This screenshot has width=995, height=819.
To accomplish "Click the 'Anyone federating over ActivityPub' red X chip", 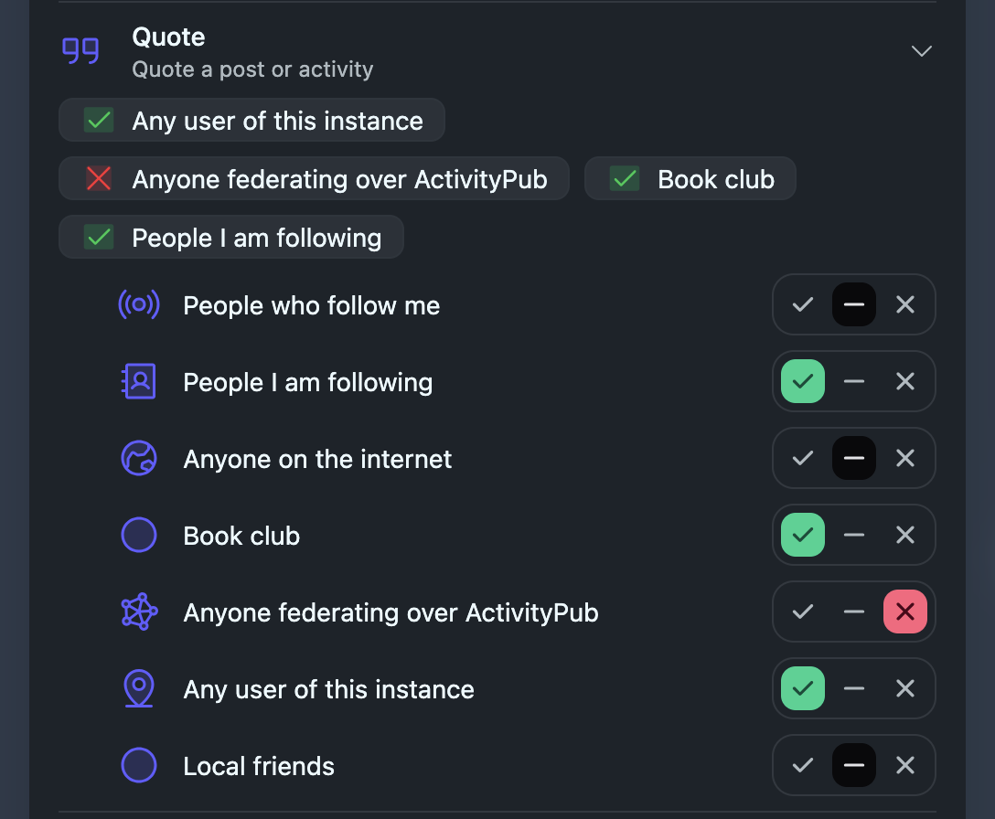I will pos(314,179).
